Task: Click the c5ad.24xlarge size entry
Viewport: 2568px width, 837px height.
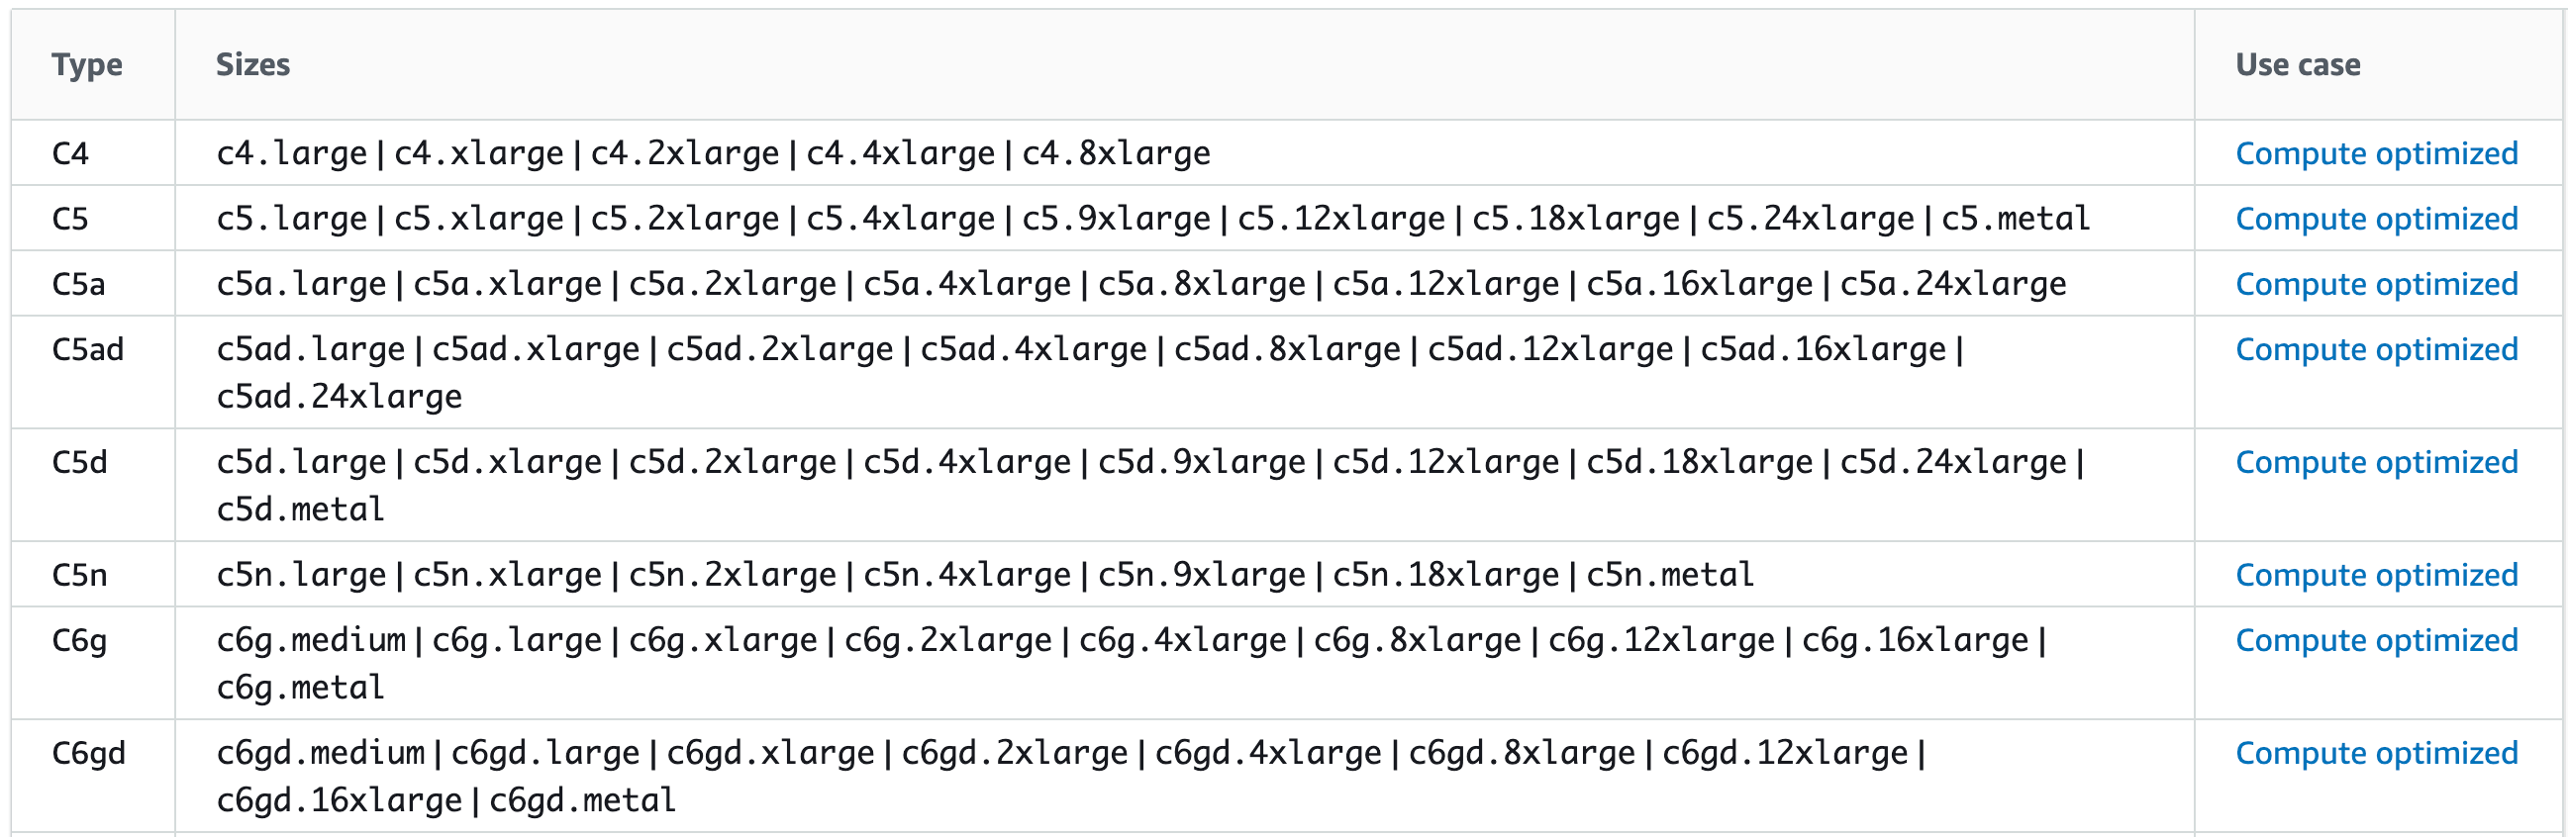Action: point(339,397)
